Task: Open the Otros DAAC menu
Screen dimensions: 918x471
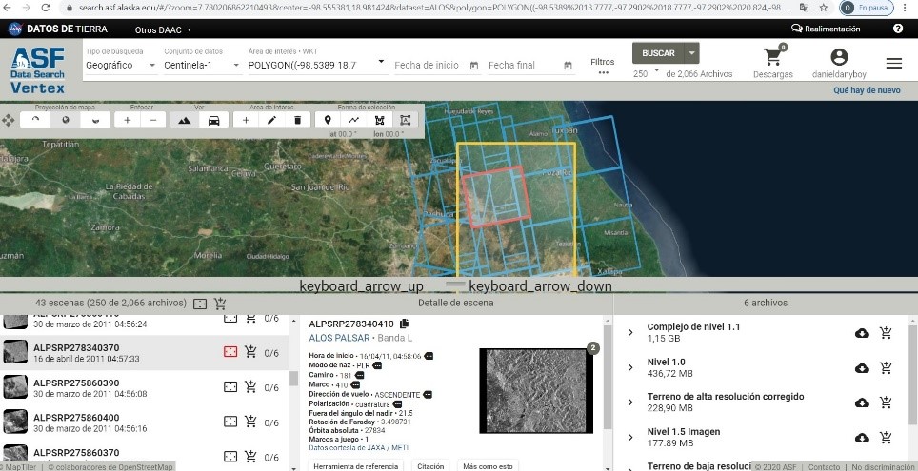Action: [161, 29]
